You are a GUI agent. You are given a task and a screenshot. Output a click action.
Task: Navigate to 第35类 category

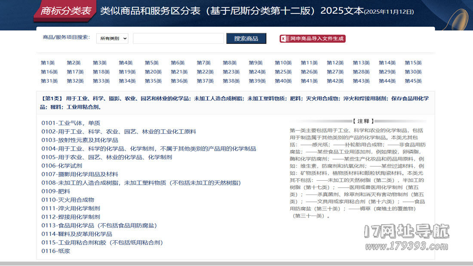[x=153, y=81]
